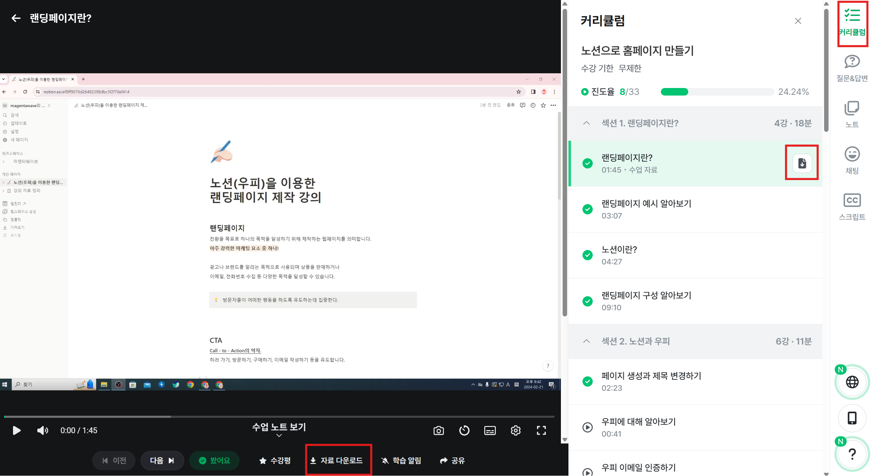872x476 pixels.
Task: Click the curriculum progress bar
Action: pyautogui.click(x=717, y=92)
